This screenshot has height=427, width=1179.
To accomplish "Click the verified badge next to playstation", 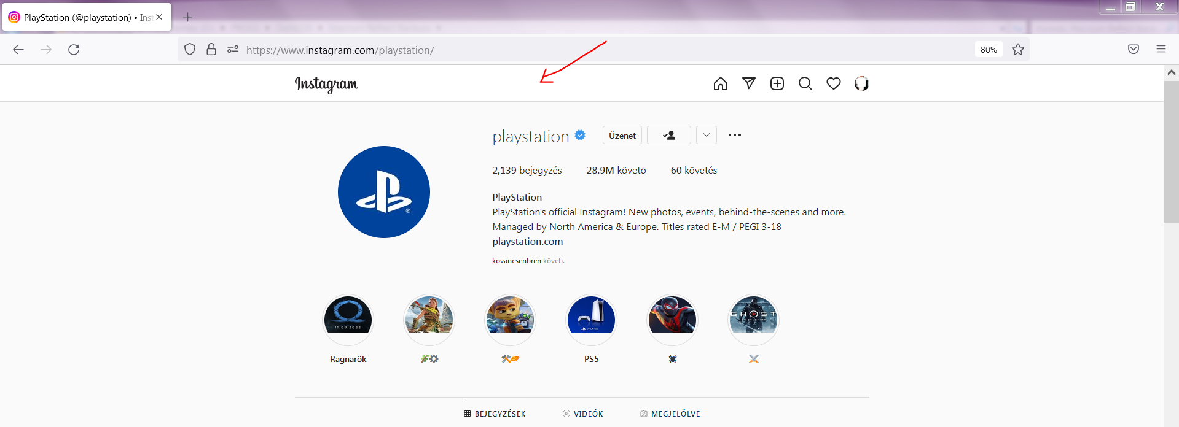I will (x=580, y=135).
